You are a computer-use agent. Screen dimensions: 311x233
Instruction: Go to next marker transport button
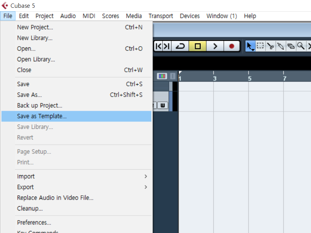pos(167,46)
